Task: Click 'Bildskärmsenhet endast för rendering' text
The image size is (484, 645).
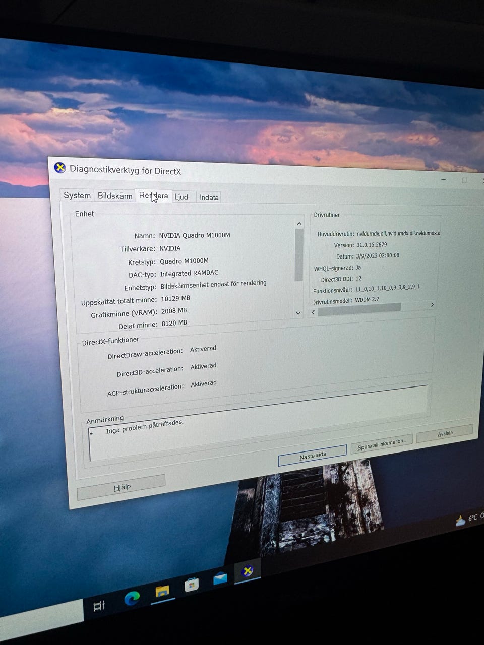Action: (213, 285)
